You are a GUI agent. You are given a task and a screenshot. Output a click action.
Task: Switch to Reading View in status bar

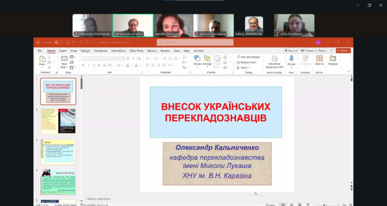[x=300, y=205]
